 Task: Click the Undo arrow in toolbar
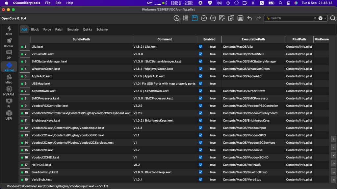click(x=249, y=18)
